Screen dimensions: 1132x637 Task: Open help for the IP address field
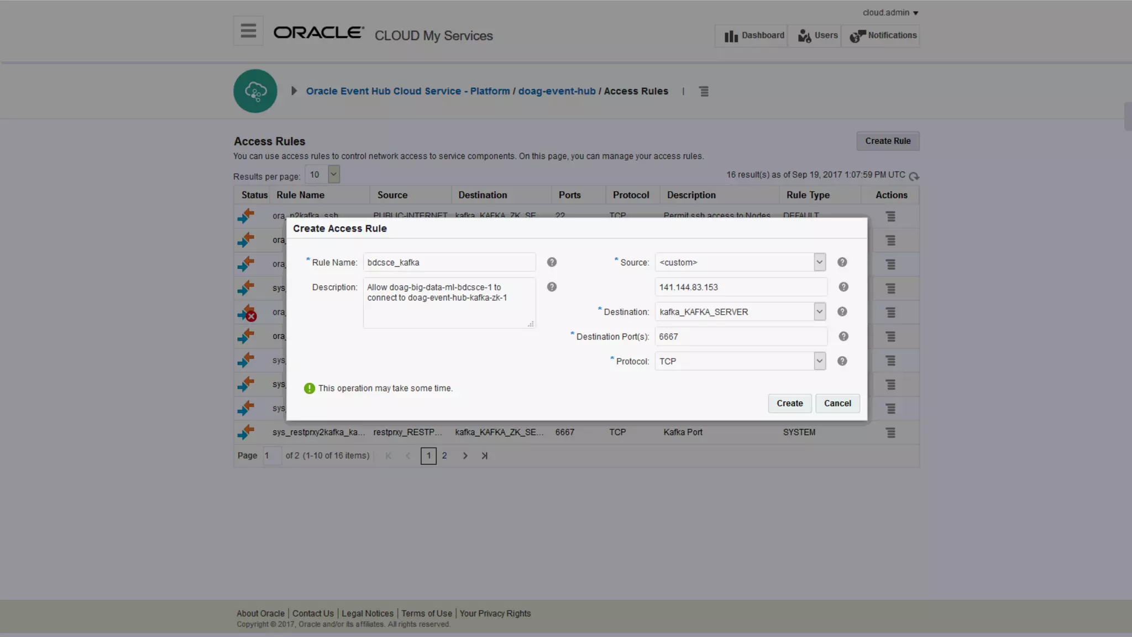click(843, 287)
